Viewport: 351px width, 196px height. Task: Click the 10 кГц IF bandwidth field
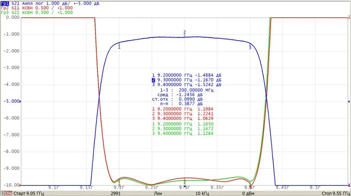(202, 193)
